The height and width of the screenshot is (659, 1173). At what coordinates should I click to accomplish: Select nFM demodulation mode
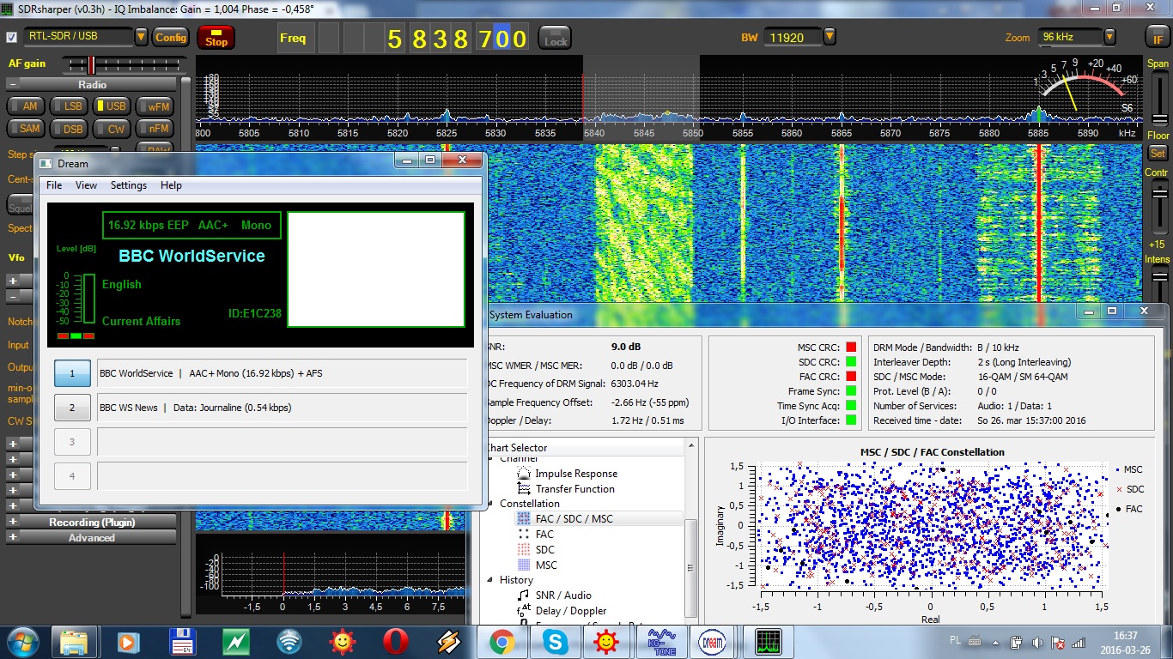[x=155, y=129]
